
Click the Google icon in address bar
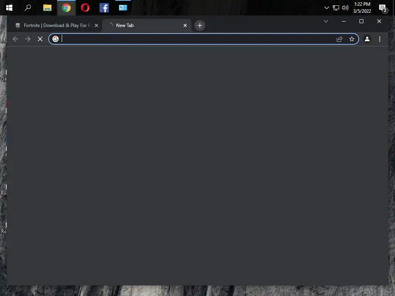[x=56, y=39]
